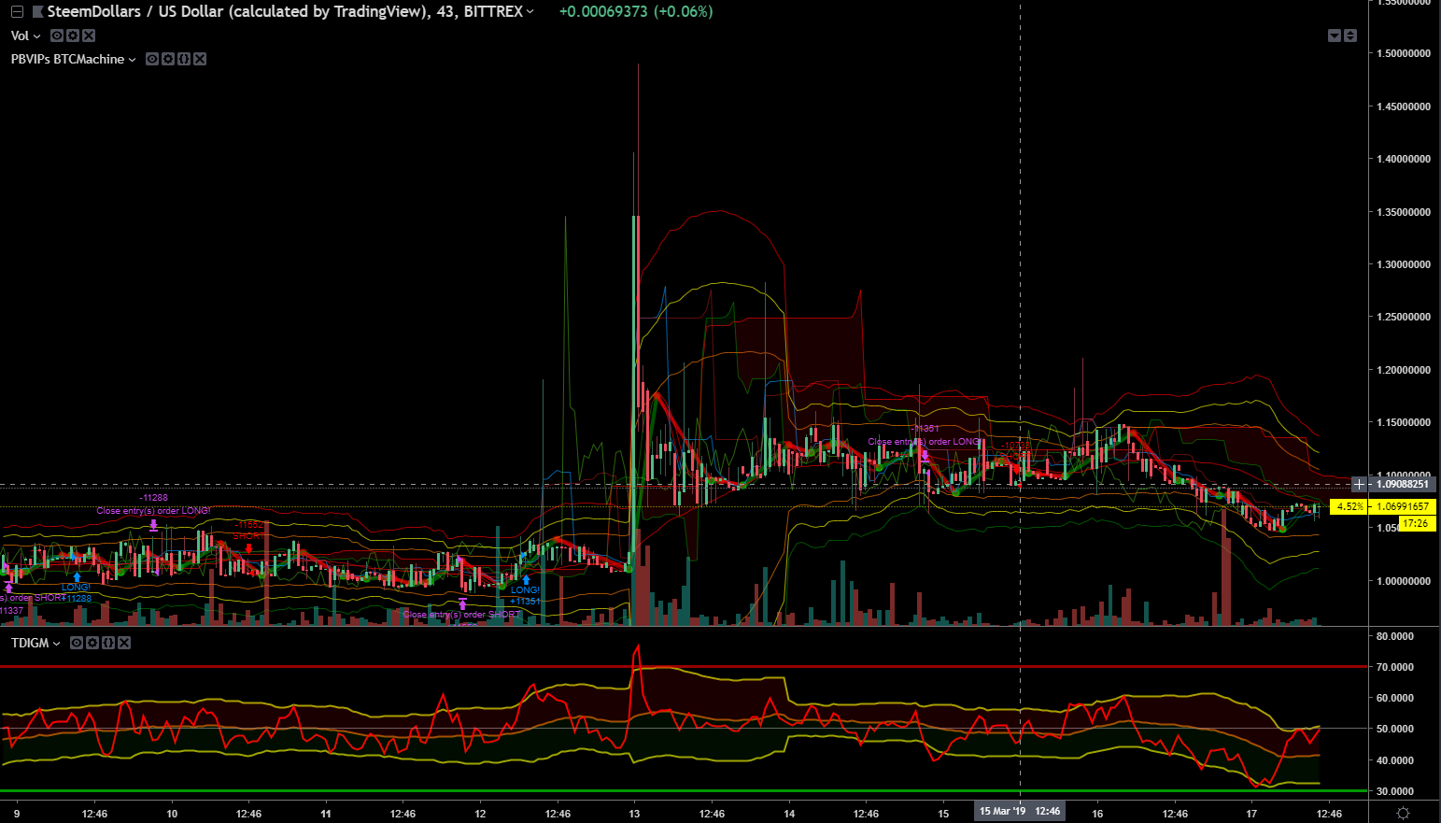Click the 'Close entry(s) order LONG' label near -11288
1441x823 pixels.
[153, 511]
